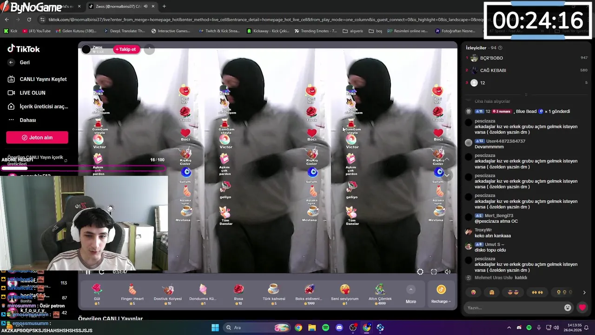Send the Altın Çömlek gift
595x335 pixels.
click(380, 294)
